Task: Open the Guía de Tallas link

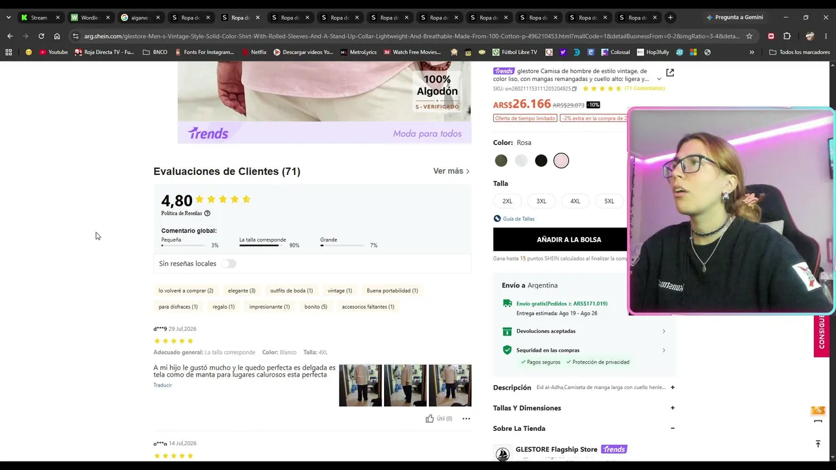Action: coord(519,219)
